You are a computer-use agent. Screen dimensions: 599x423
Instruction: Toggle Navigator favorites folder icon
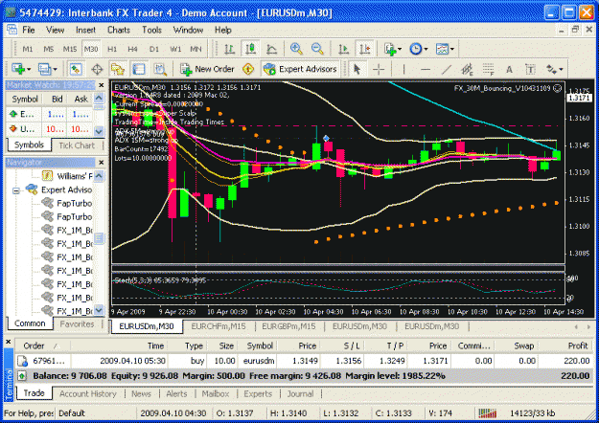point(118,69)
